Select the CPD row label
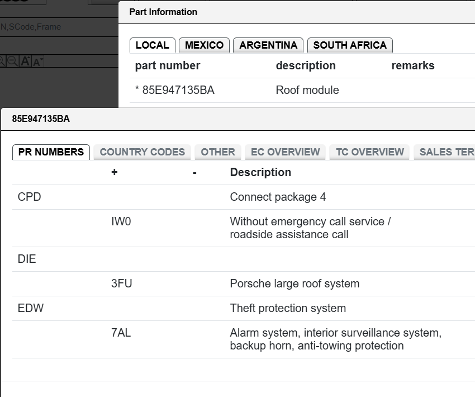This screenshot has height=397, width=475. pos(30,197)
